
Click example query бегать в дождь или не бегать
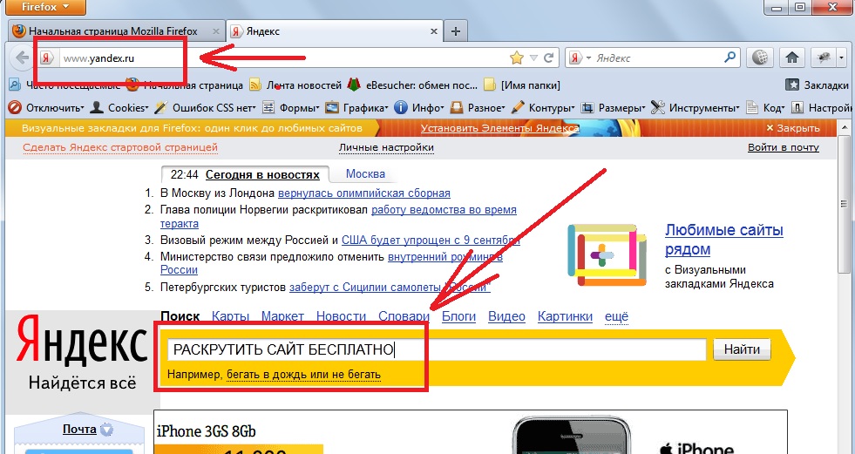pyautogui.click(x=303, y=375)
